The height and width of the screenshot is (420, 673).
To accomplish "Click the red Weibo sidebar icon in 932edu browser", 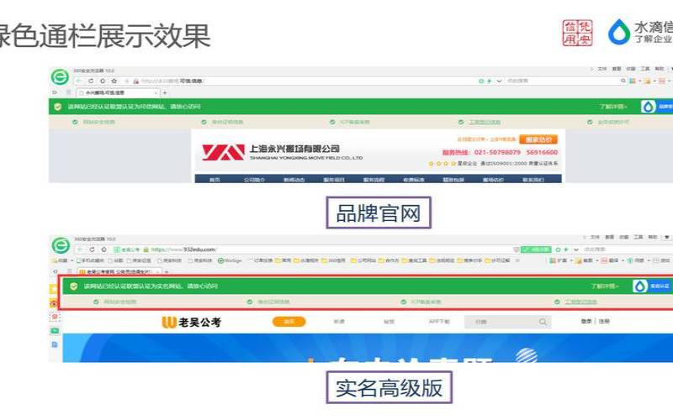I will 55,303.
